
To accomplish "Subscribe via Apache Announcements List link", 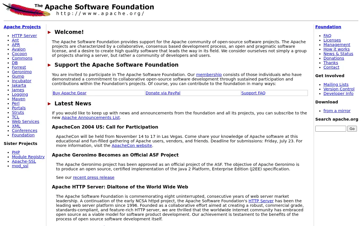I will point(91,118).
